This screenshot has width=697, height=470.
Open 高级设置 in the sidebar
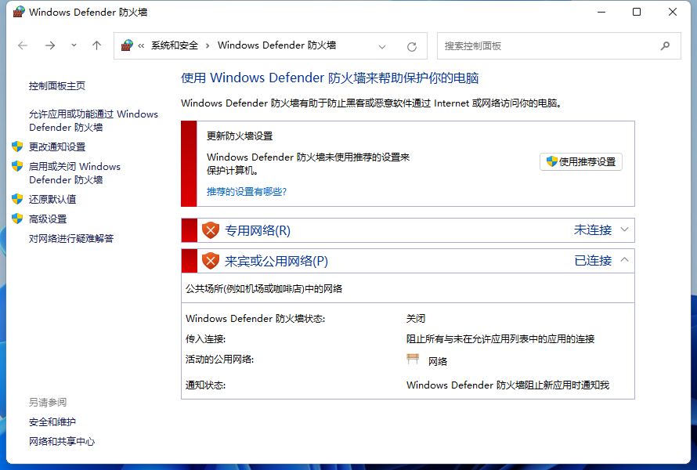pyautogui.click(x=48, y=219)
